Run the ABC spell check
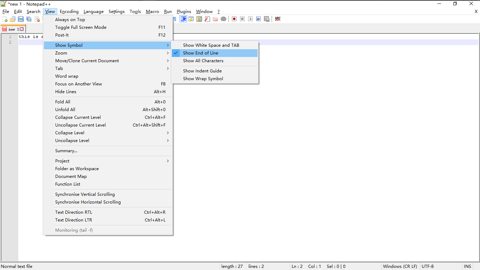480x270 pixels. pyautogui.click(x=278, y=19)
